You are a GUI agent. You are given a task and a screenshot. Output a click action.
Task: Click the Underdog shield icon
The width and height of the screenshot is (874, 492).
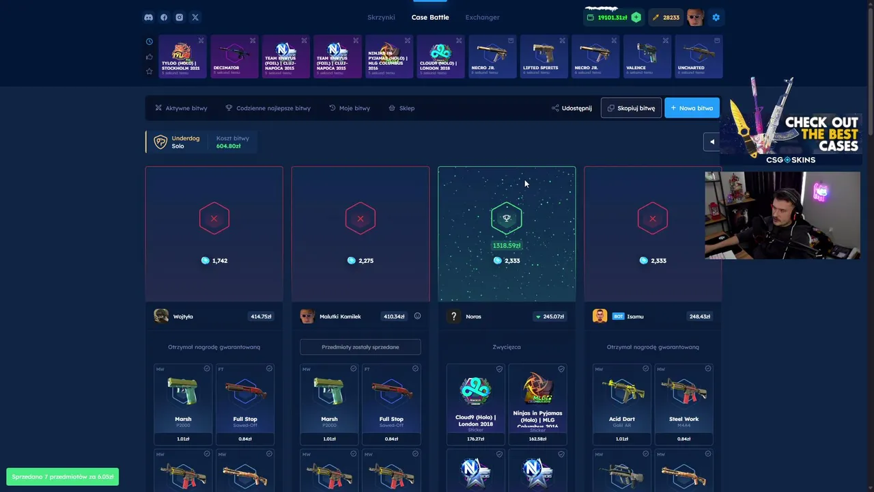click(160, 142)
